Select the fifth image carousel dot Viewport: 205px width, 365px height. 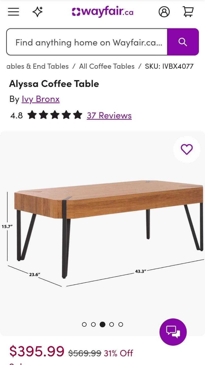pyautogui.click(x=121, y=324)
